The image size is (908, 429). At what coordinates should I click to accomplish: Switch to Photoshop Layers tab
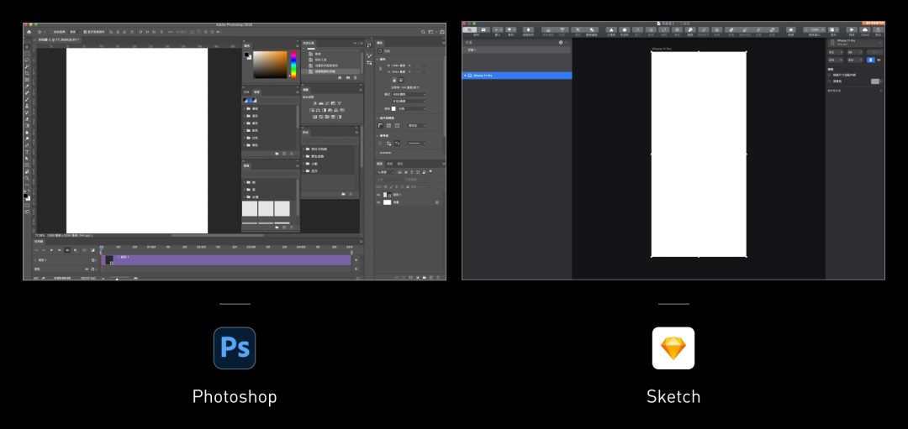pyautogui.click(x=380, y=164)
